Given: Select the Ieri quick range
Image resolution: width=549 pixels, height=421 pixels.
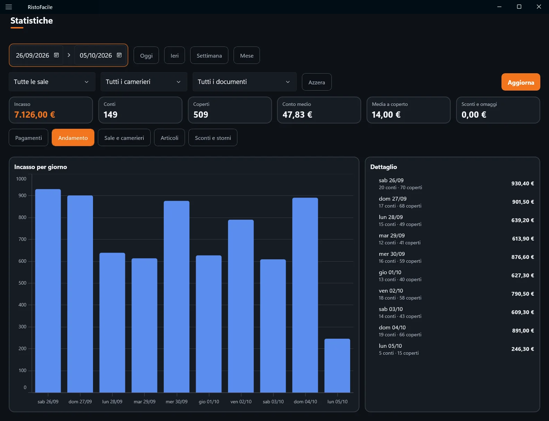Looking at the screenshot, I should [175, 56].
